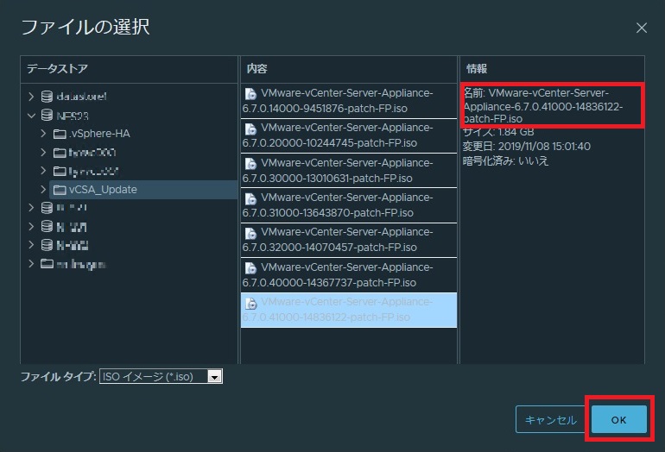Close the ファイルの選択 dialog with X
The image size is (665, 452).
point(641,28)
